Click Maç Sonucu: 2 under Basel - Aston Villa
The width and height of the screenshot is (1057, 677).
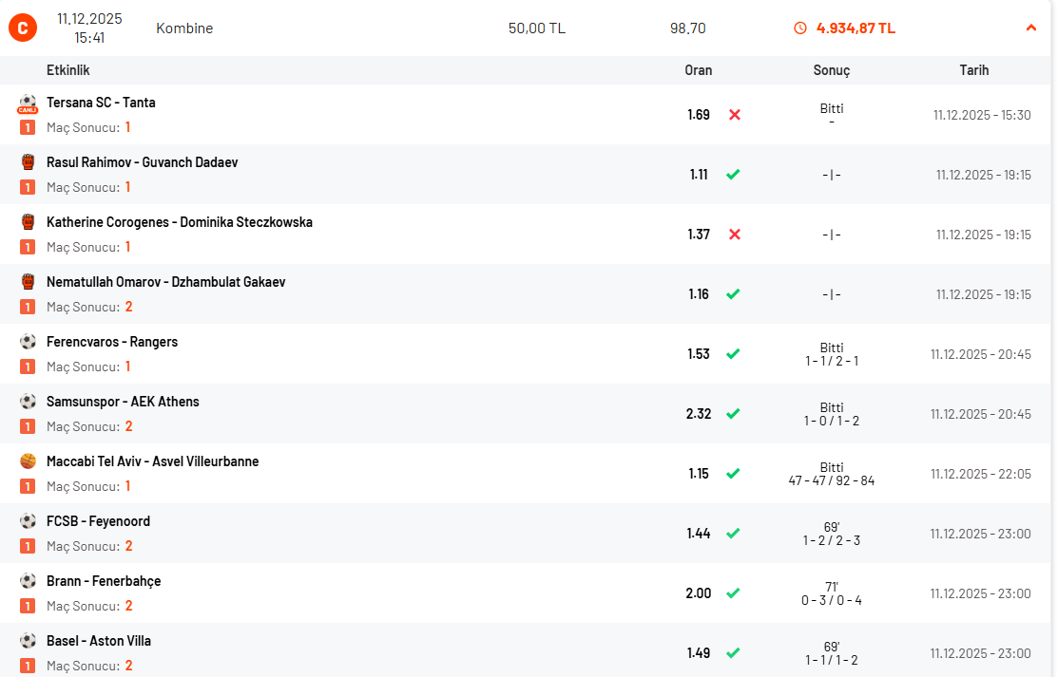point(89,666)
